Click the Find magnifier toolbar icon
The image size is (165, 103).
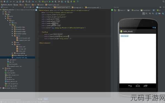point(27,2)
